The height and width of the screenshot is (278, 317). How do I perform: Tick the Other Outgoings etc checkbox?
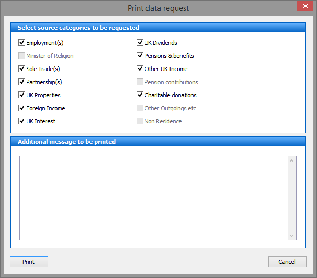click(x=140, y=108)
